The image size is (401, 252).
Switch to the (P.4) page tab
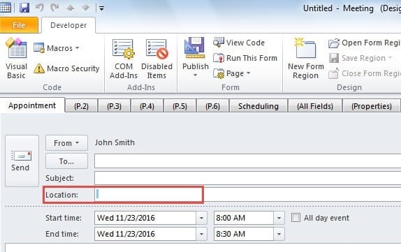click(147, 106)
